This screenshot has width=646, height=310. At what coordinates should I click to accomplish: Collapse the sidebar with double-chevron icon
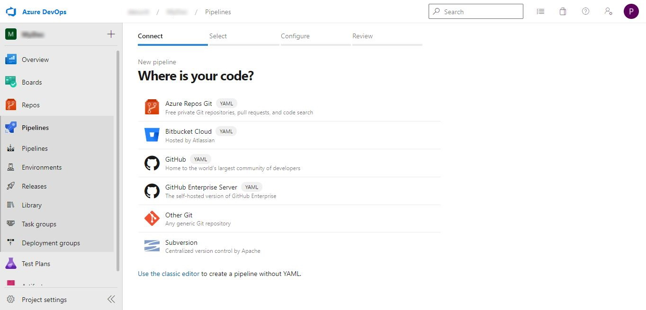(111, 299)
